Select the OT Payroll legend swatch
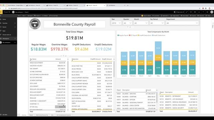The image size is (214, 120). pos(130,35)
